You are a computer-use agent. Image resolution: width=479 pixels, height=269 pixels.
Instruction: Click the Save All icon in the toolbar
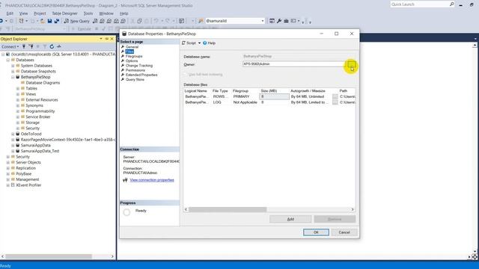(x=57, y=21)
